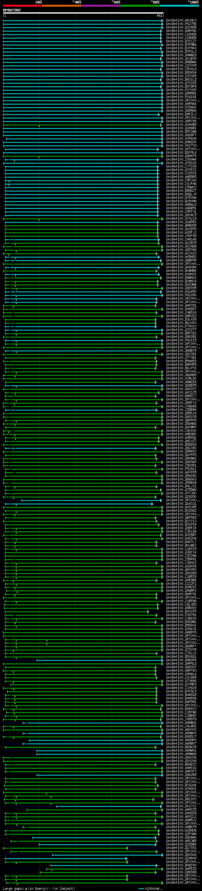Select the UniRef100_A1CEP6 label

pos(181,229)
